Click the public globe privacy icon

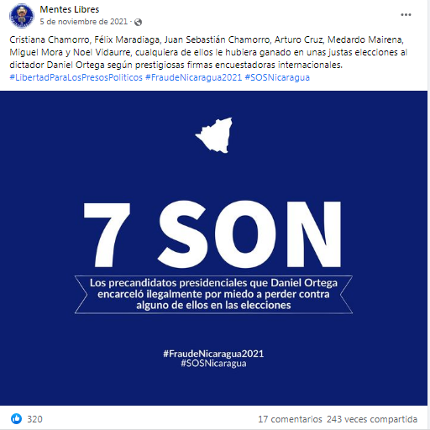(138, 22)
